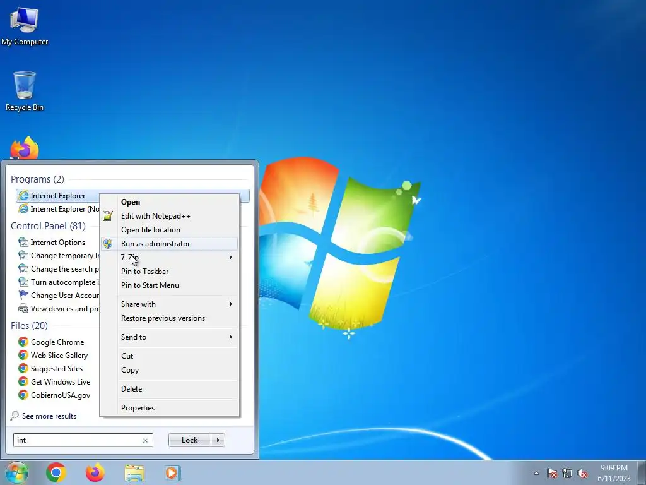Expand the 7-Zip submenu

pyautogui.click(x=169, y=258)
